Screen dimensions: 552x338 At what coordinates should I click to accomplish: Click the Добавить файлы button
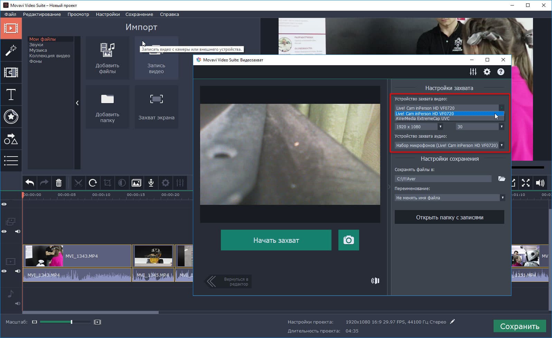pos(107,58)
